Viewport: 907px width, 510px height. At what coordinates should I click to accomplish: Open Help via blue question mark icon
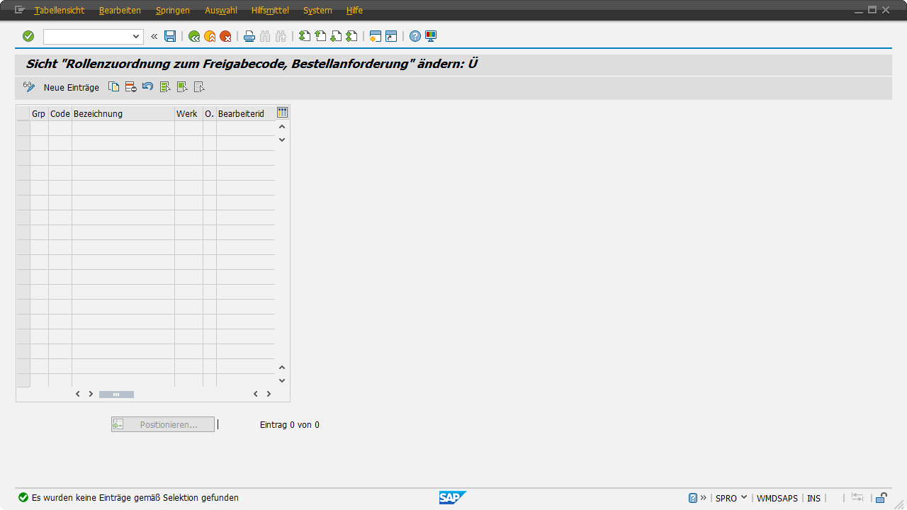click(415, 36)
